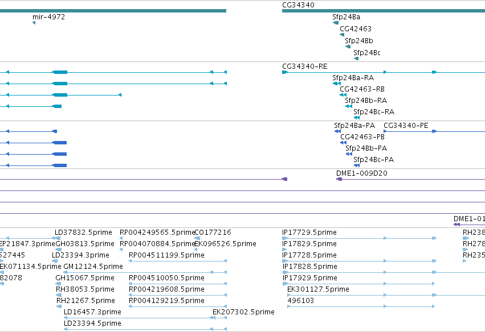Click the Sfp24Ba-RA transcript arrow glyph
Screen dimensions: 485x332
(x=337, y=84)
